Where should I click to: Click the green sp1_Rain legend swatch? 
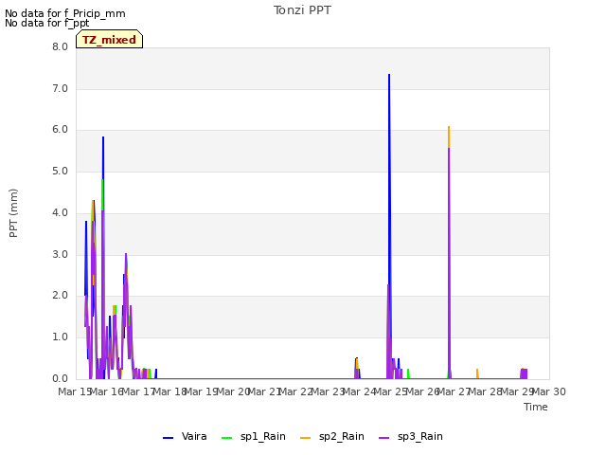pos(227,438)
